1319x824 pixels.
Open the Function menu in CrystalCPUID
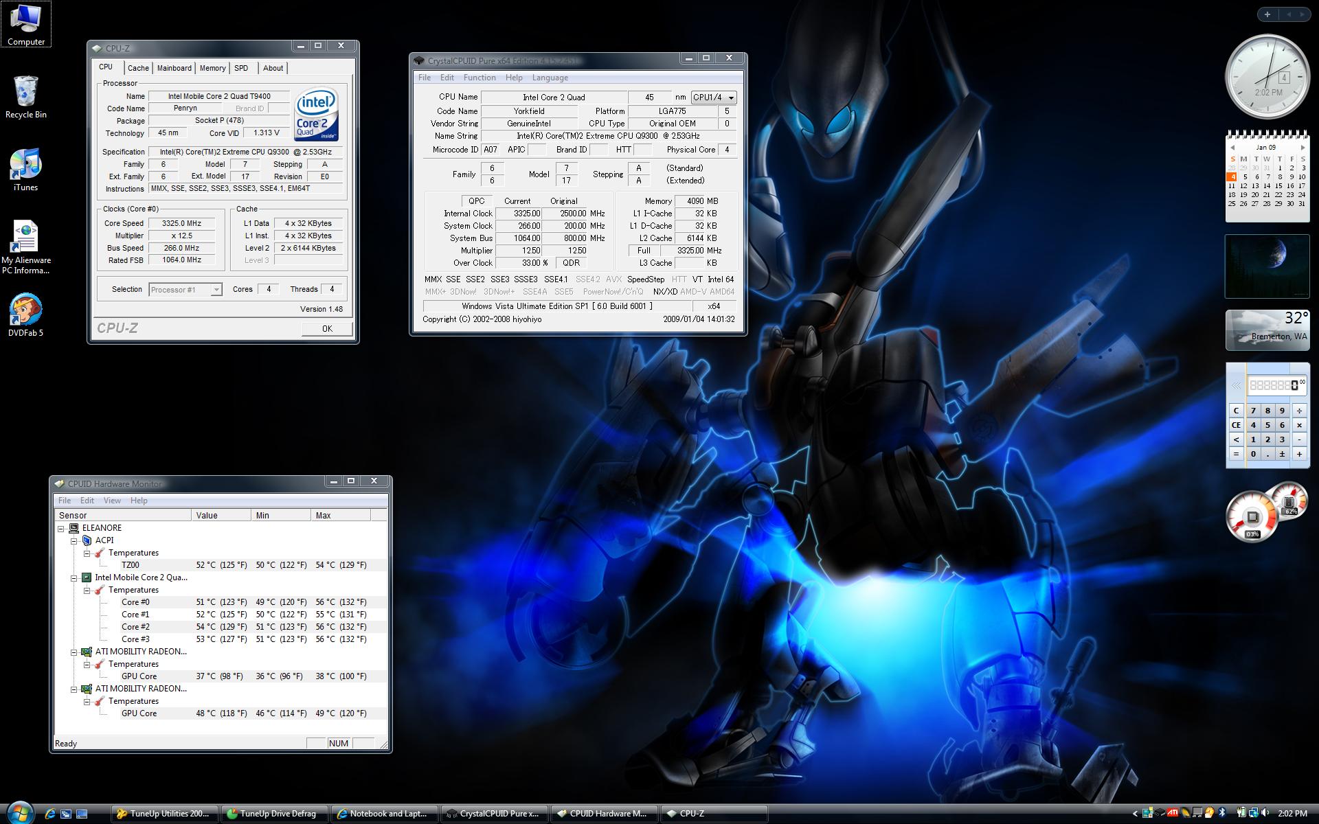[x=479, y=78]
